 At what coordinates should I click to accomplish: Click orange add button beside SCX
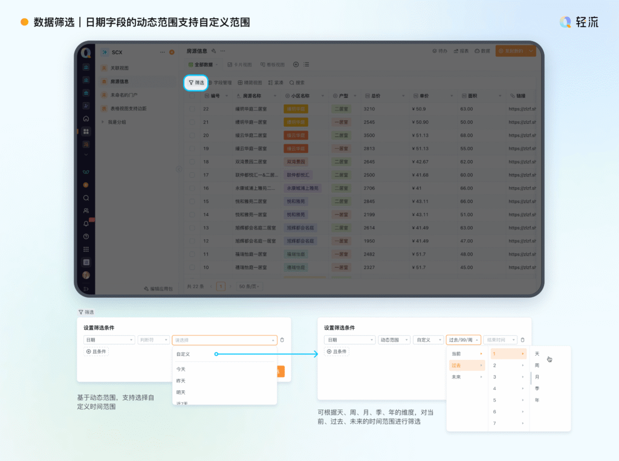pyautogui.click(x=172, y=53)
